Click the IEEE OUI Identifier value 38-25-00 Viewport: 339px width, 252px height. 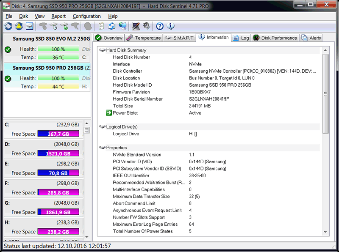[x=197, y=175]
